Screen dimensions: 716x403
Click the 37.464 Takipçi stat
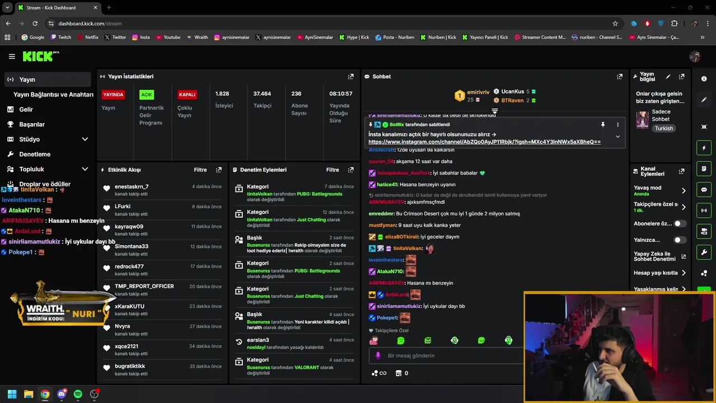(x=262, y=99)
